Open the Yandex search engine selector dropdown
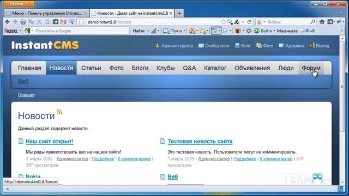The width and height of the screenshot is (349, 196). 264,22
